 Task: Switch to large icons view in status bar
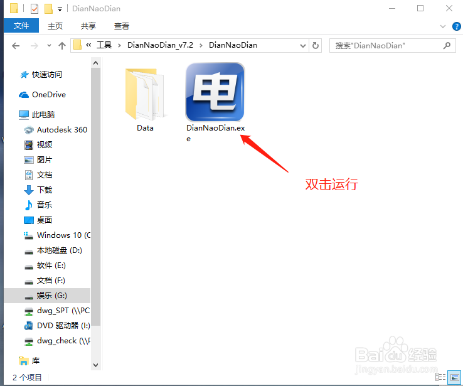454,377
